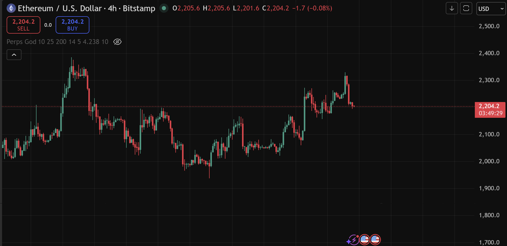Click the high value H2,205.6
This screenshot has width=507, height=246.
(216, 8)
